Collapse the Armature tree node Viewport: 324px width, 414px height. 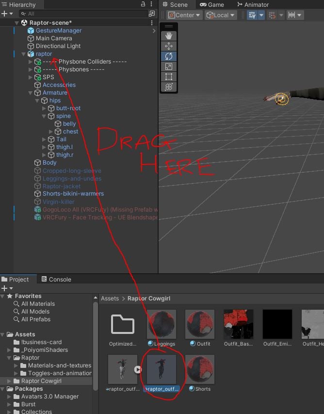(x=31, y=93)
